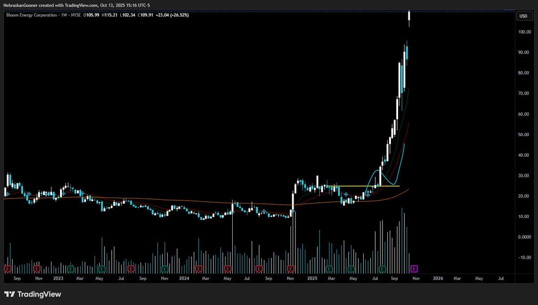The width and height of the screenshot is (538, 305).
Task: Select the red earnings marker near Mar 2024
Action: pos(197,269)
